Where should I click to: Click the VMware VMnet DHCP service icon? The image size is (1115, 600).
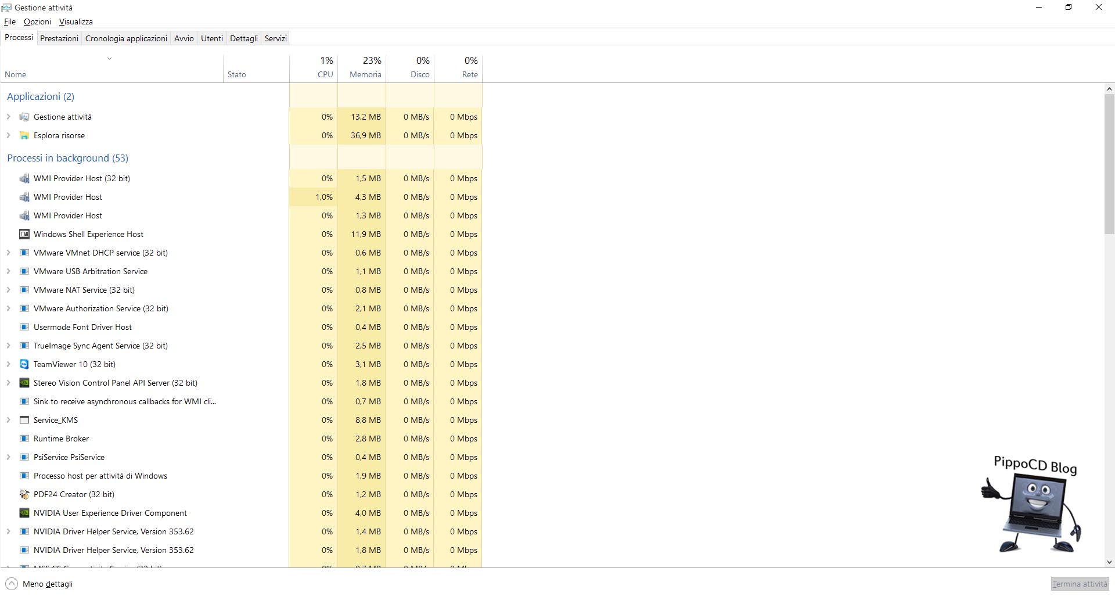[x=24, y=253]
